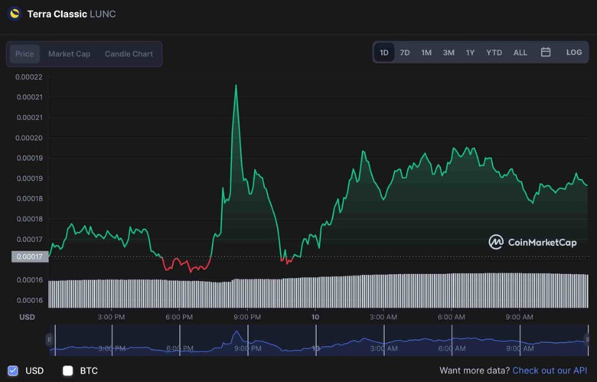
Task: Show ALL time price history
Action: tap(520, 53)
